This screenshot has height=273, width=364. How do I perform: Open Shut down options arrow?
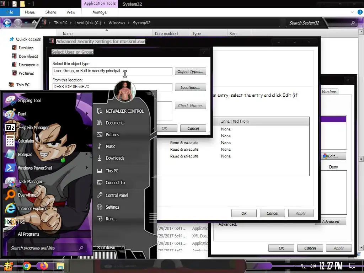(123, 247)
